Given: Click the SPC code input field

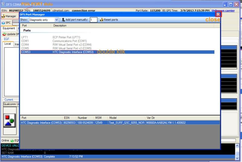Looking at the screenshot, I should coord(16,23).
